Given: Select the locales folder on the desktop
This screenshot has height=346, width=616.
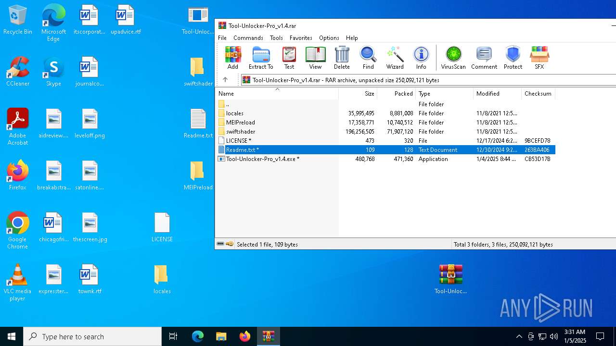Looking at the screenshot, I should point(162,279).
